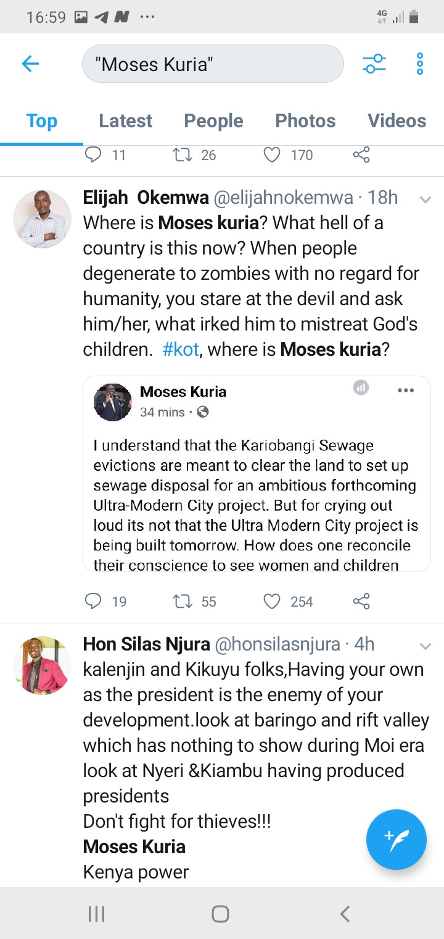
Task: Share Elijah Okemwa's tweet
Action: click(361, 601)
